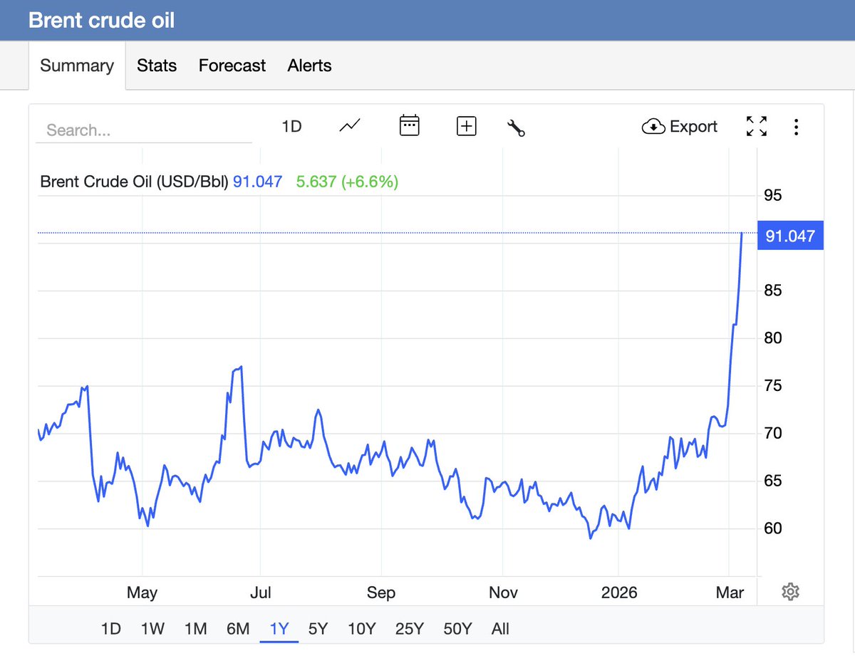This screenshot has width=855, height=663.
Task: Switch to the Stats tab
Action: coord(157,66)
